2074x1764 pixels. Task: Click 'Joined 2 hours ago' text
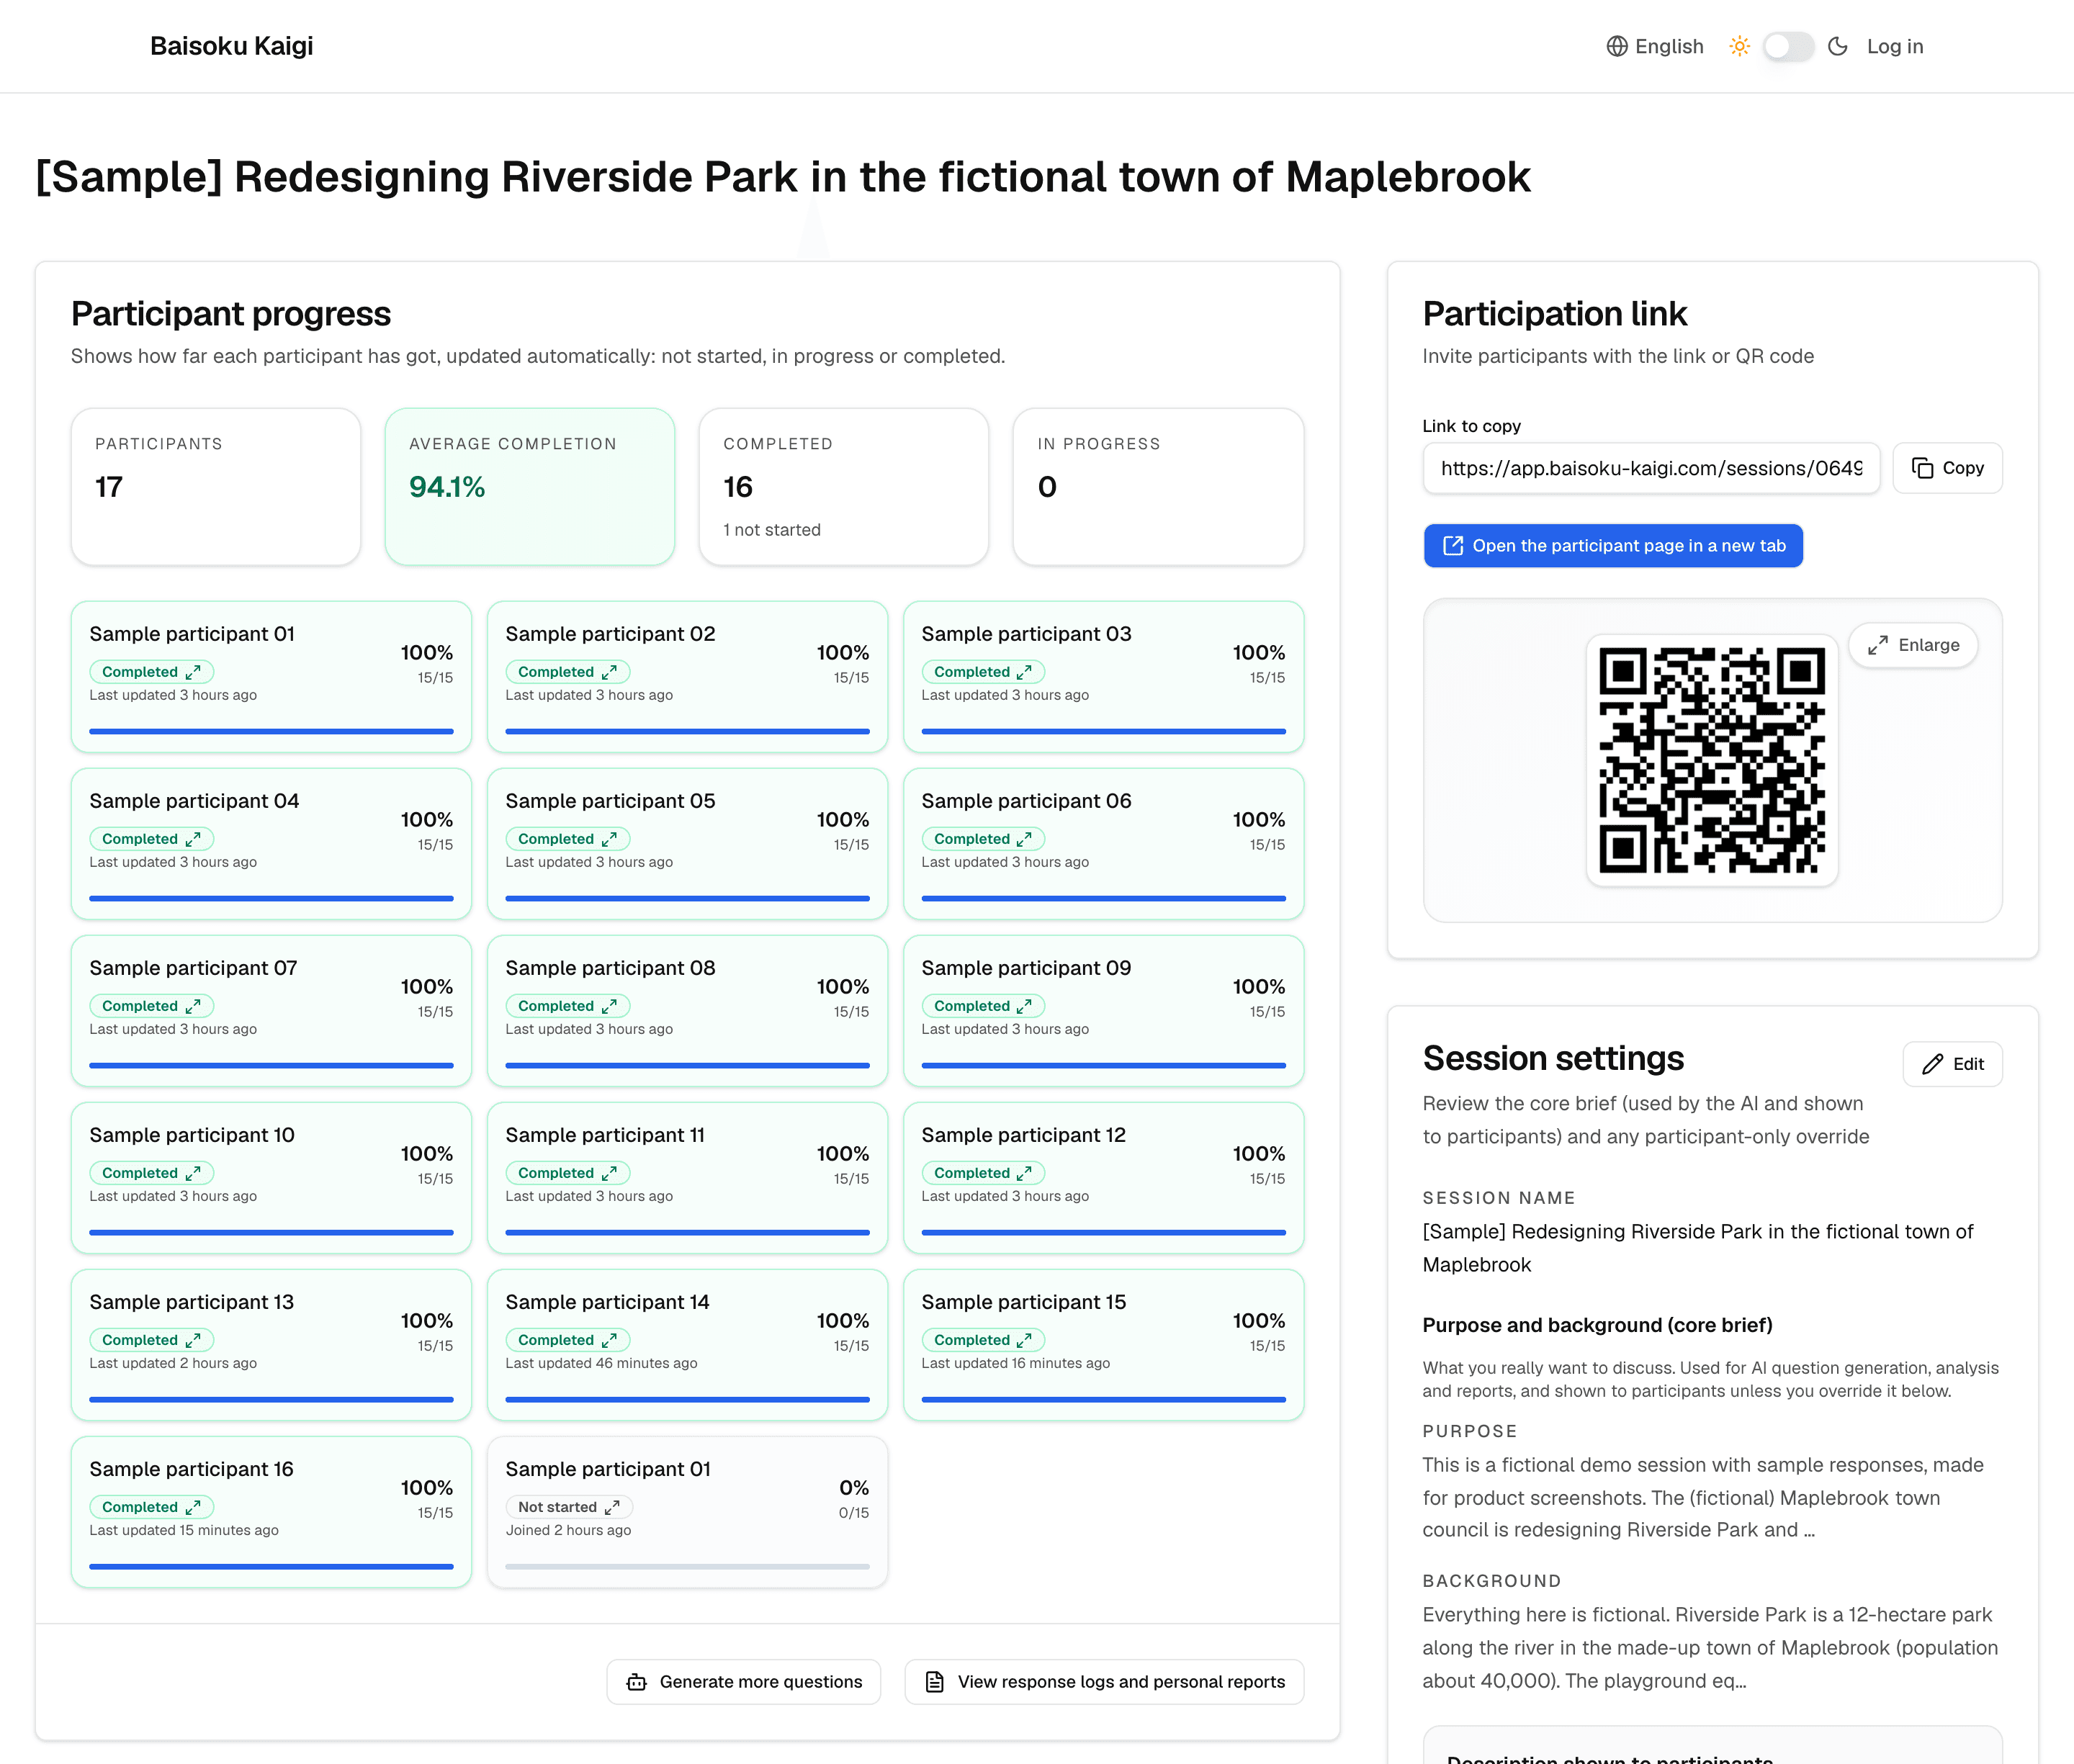pyautogui.click(x=568, y=1530)
